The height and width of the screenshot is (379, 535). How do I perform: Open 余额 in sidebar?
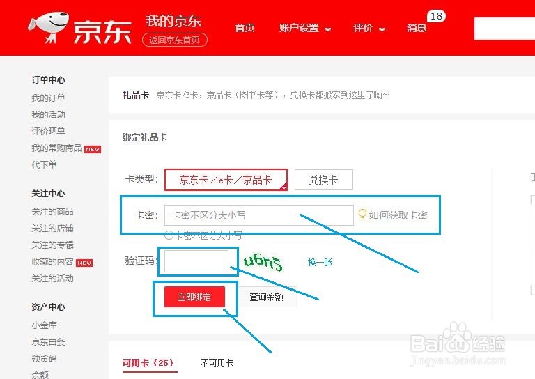(x=40, y=375)
